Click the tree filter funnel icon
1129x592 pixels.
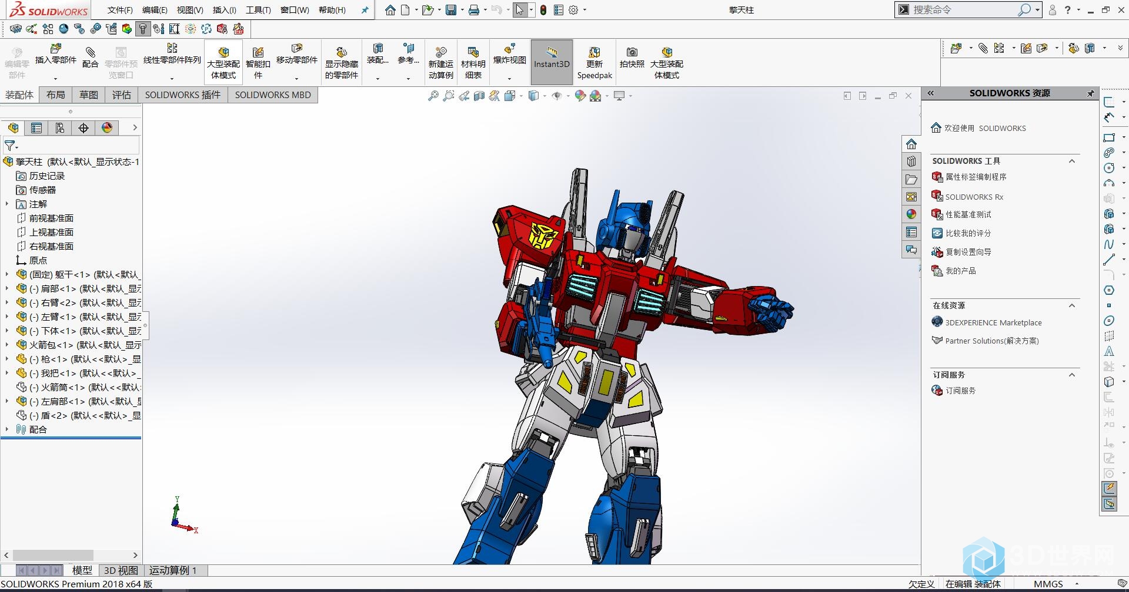point(10,145)
